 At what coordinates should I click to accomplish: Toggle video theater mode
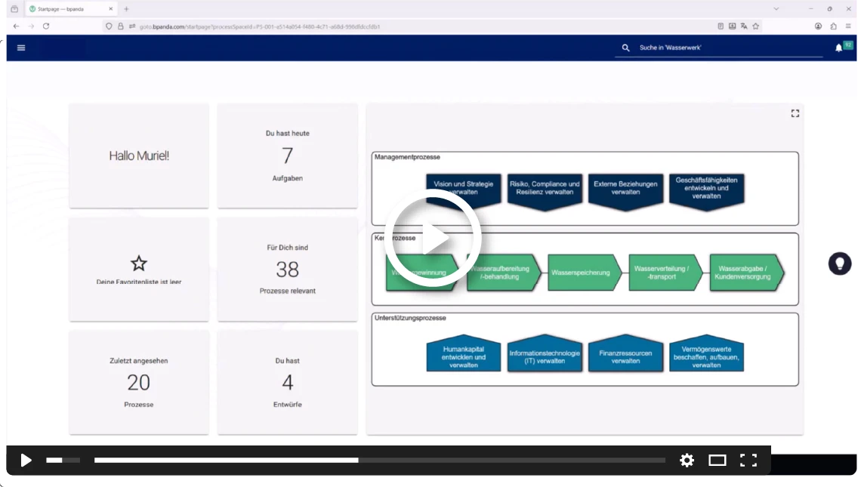click(x=717, y=460)
